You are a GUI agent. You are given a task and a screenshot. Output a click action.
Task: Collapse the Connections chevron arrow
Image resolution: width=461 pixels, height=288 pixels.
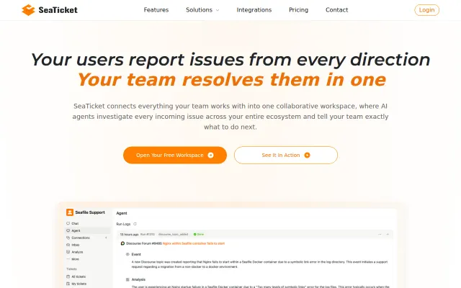coord(106,238)
